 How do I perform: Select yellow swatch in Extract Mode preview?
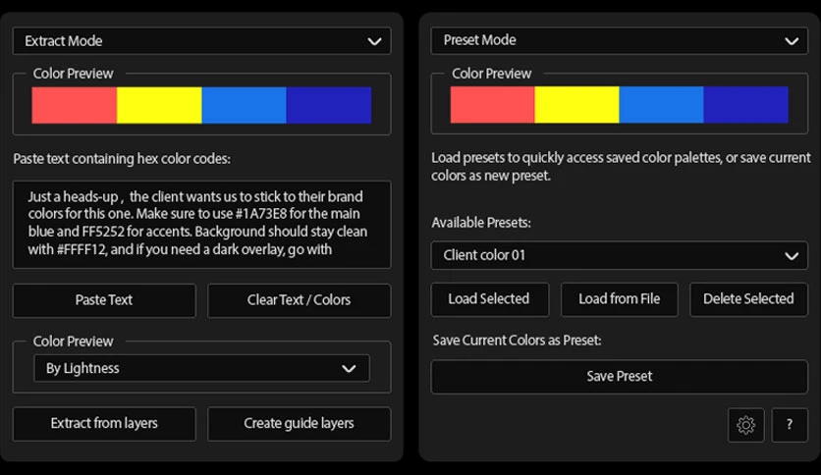coord(159,105)
